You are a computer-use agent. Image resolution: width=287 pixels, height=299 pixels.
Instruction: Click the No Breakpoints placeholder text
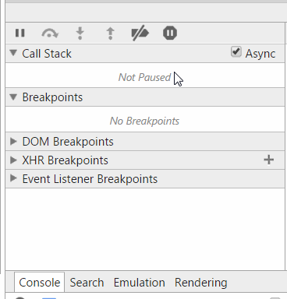(x=144, y=121)
